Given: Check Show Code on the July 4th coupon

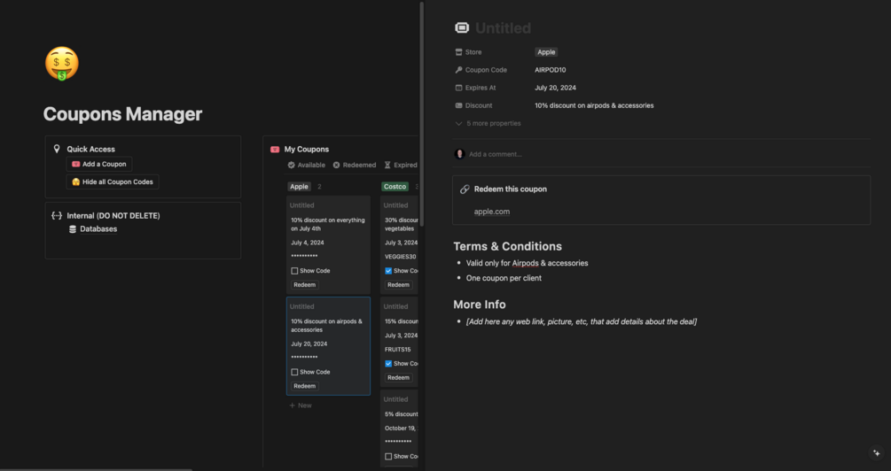Looking at the screenshot, I should point(294,271).
